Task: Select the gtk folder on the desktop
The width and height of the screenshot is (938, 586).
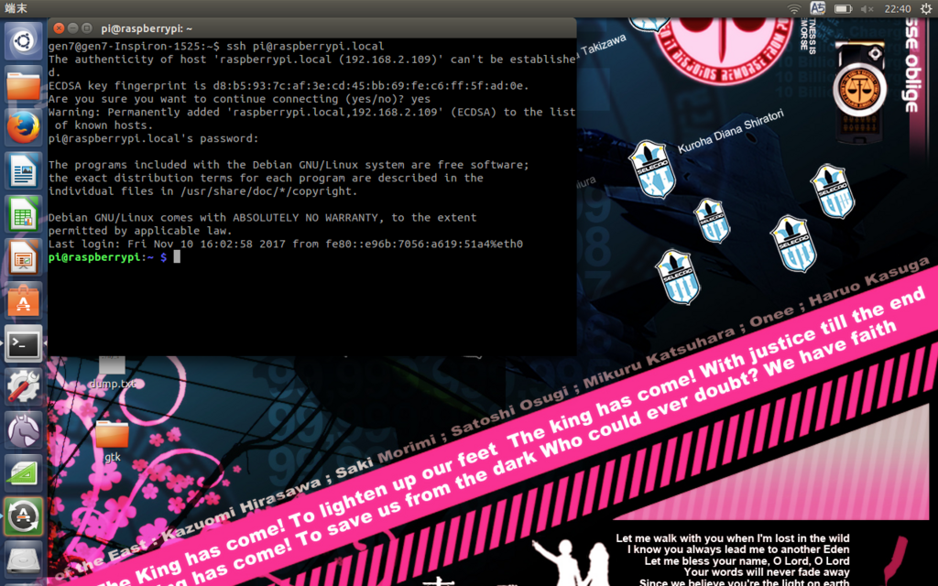Action: pos(112,441)
